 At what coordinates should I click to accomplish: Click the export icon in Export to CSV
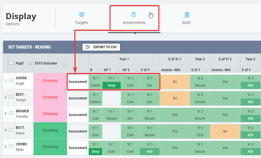point(88,47)
